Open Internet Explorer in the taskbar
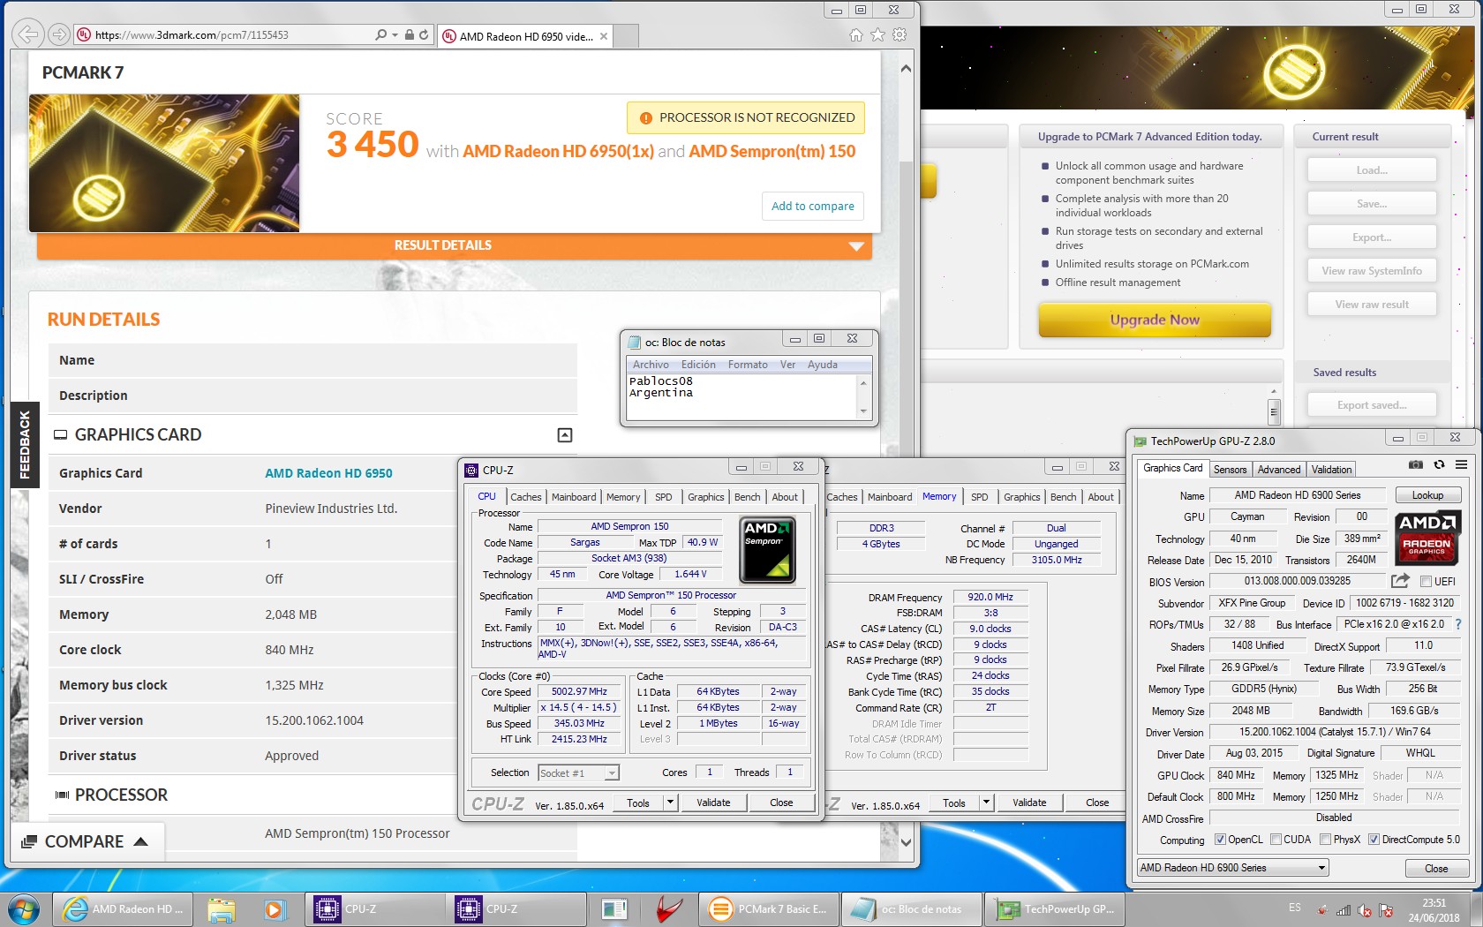This screenshot has height=927, width=1483. pyautogui.click(x=123, y=908)
